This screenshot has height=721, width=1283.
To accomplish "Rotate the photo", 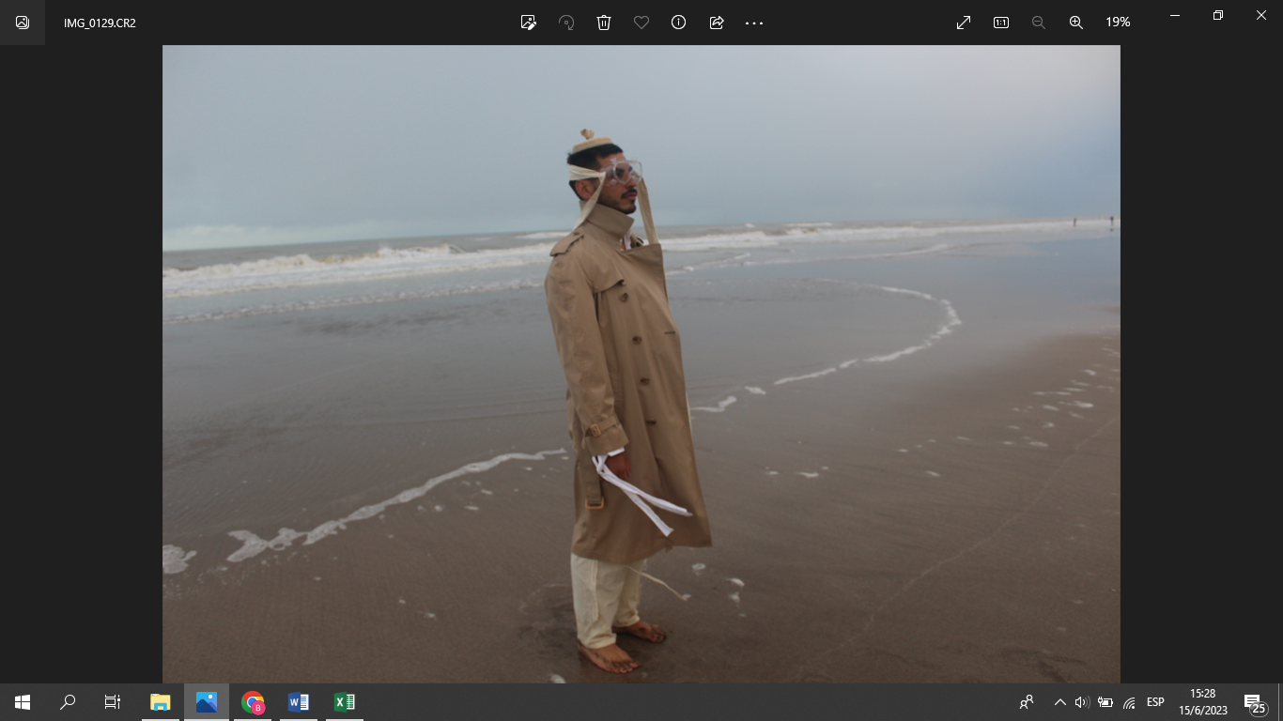I will (x=566, y=23).
